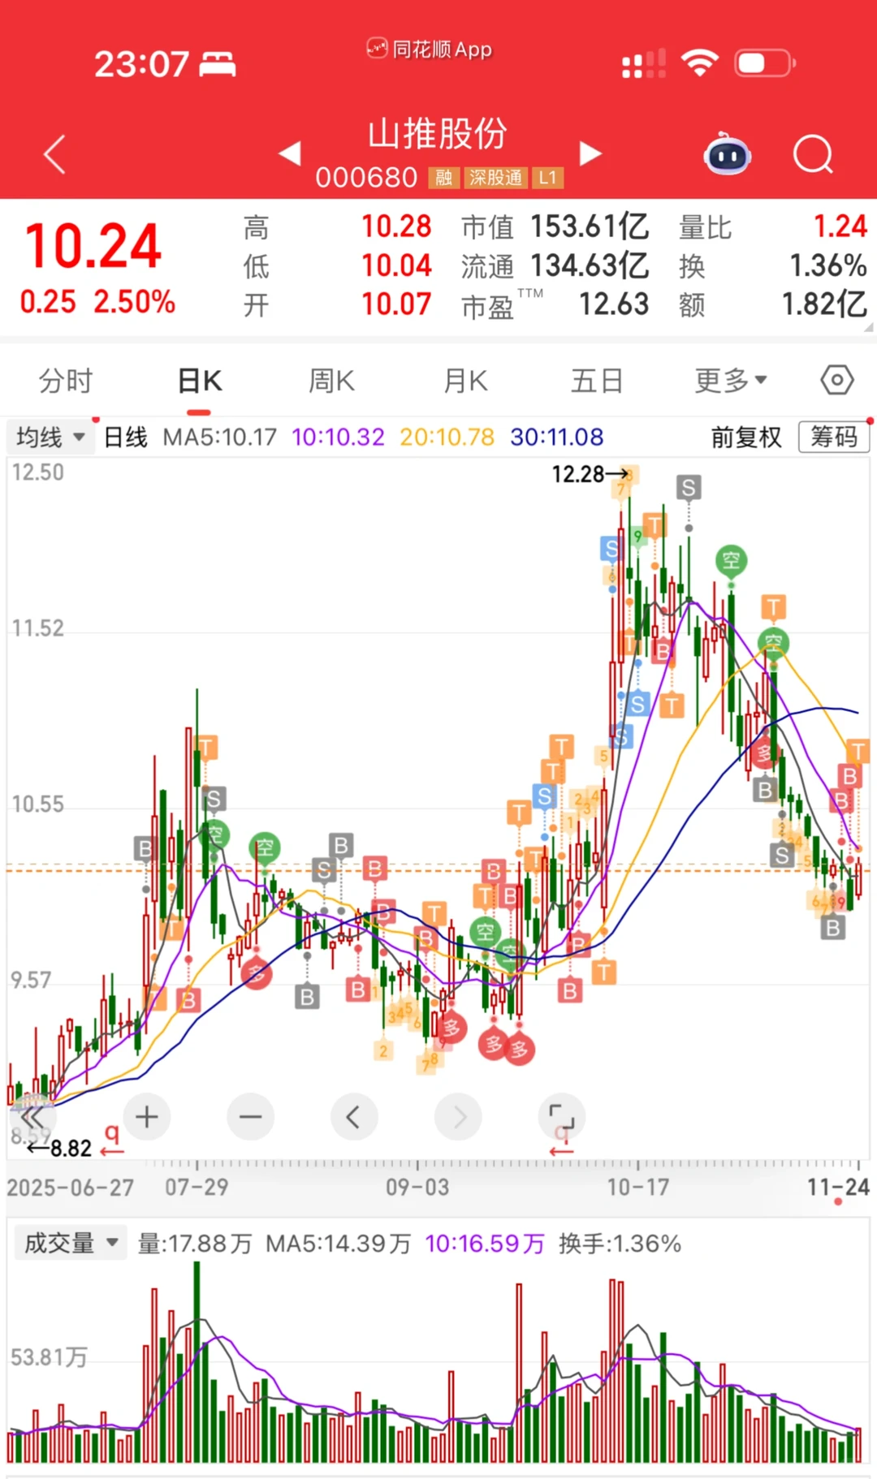Viewport: 877px width, 1479px height.
Task: Open the search magnifier icon
Action: 813,154
